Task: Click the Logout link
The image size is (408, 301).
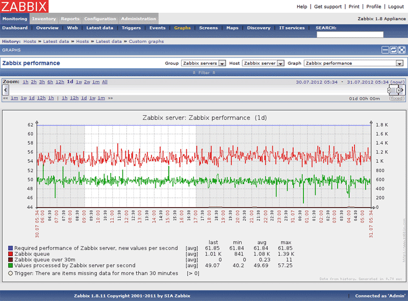Action: [396, 7]
